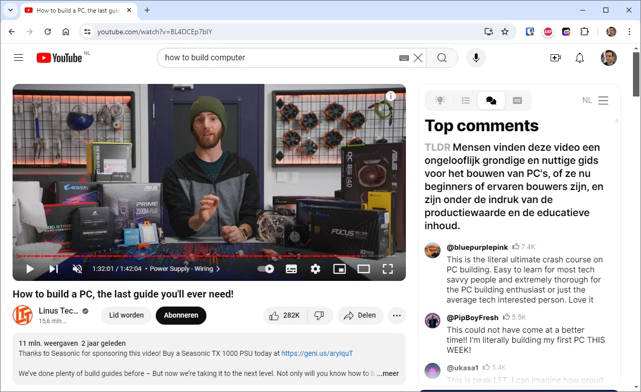Expand description with ...meer
641x392 pixels.
[388, 373]
